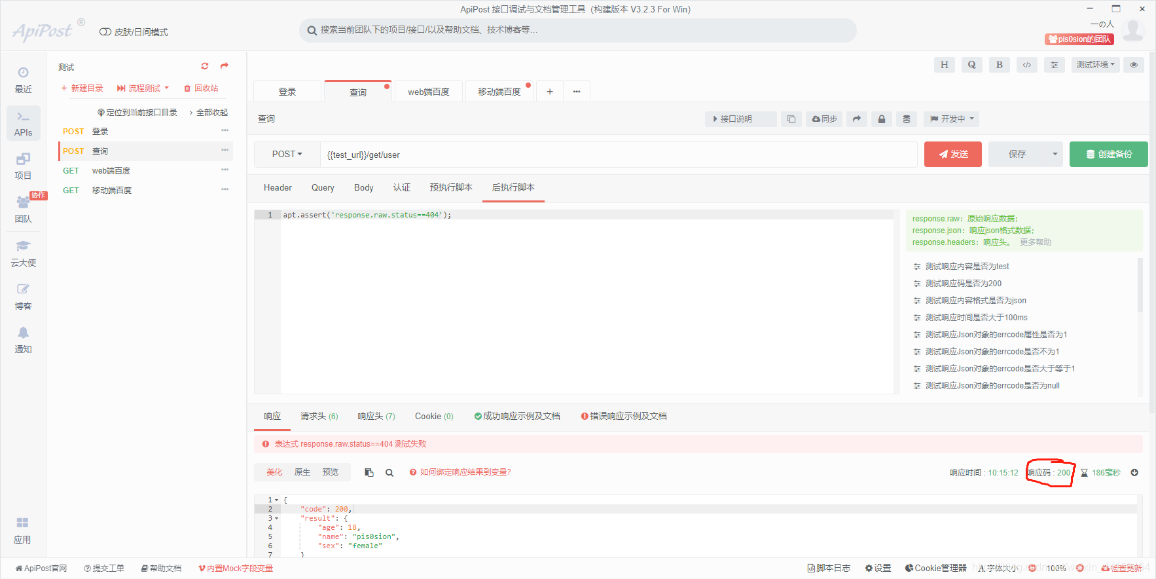The width and height of the screenshot is (1156, 579).
Task: Open the Cookie管理器 in status bar
Action: 935,569
